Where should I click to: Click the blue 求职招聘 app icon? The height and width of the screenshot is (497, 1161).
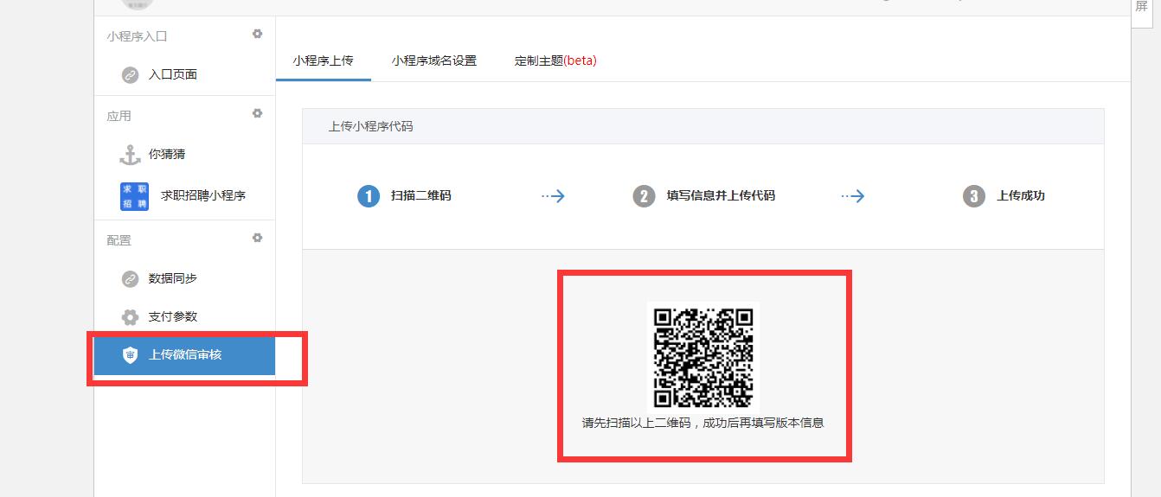[134, 196]
